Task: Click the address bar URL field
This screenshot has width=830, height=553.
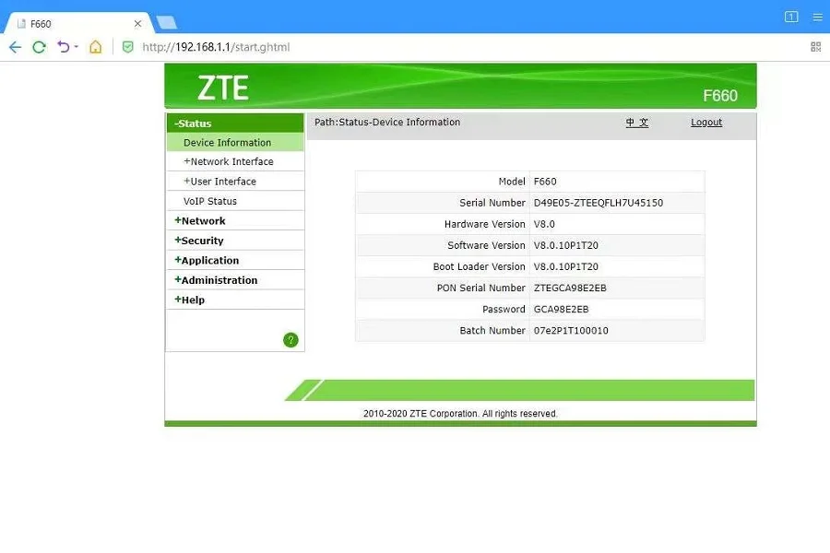Action: click(369, 47)
